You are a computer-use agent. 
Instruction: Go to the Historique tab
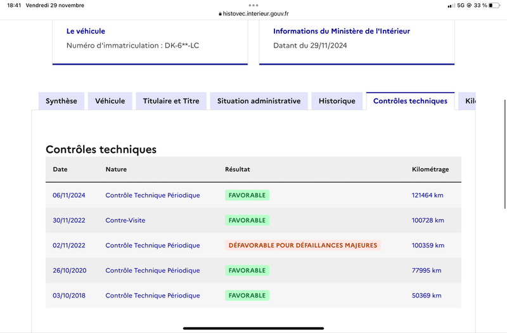coord(337,101)
